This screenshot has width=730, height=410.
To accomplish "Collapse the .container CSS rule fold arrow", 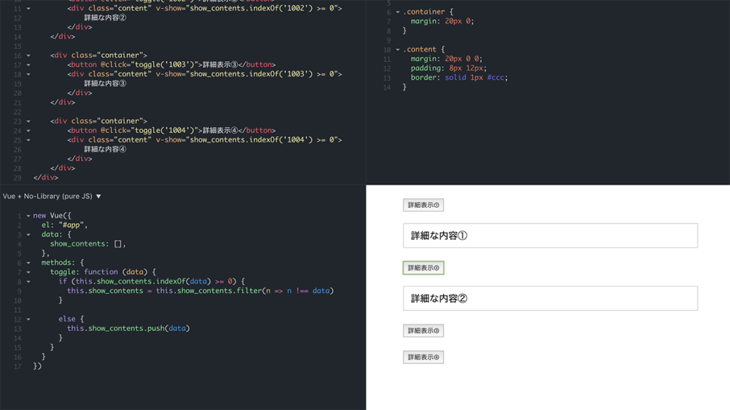I will 398,12.
